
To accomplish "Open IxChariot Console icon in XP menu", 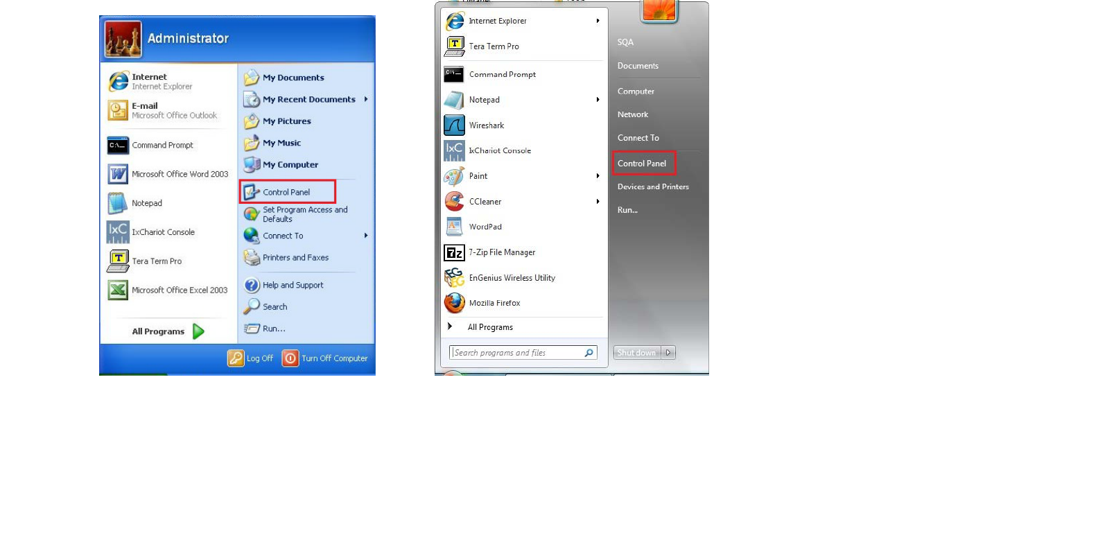I will click(x=118, y=232).
